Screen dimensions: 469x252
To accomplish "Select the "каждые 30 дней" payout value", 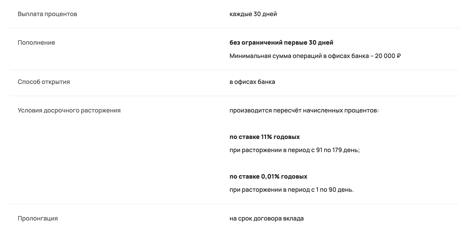I will point(253,14).
